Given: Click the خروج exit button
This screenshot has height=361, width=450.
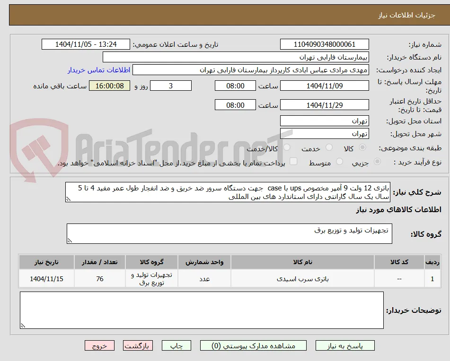Looking at the screenshot, I should click(99, 345).
